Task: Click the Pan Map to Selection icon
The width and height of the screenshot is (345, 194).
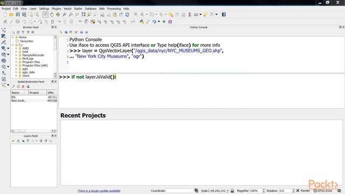Action: 58,15
